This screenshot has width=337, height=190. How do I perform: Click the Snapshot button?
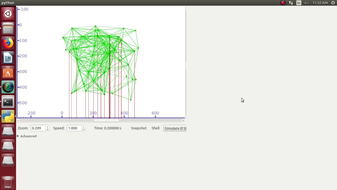(x=139, y=128)
